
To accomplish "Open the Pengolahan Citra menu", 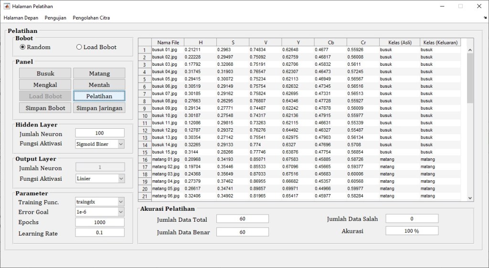I will (x=91, y=18).
